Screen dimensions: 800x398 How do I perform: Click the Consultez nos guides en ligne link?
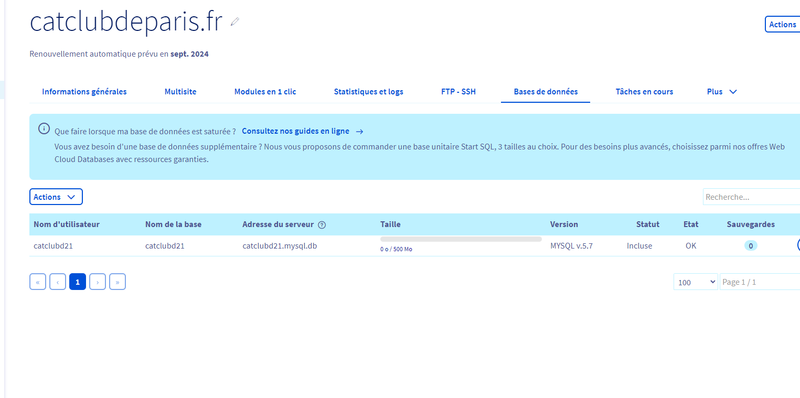tap(295, 131)
